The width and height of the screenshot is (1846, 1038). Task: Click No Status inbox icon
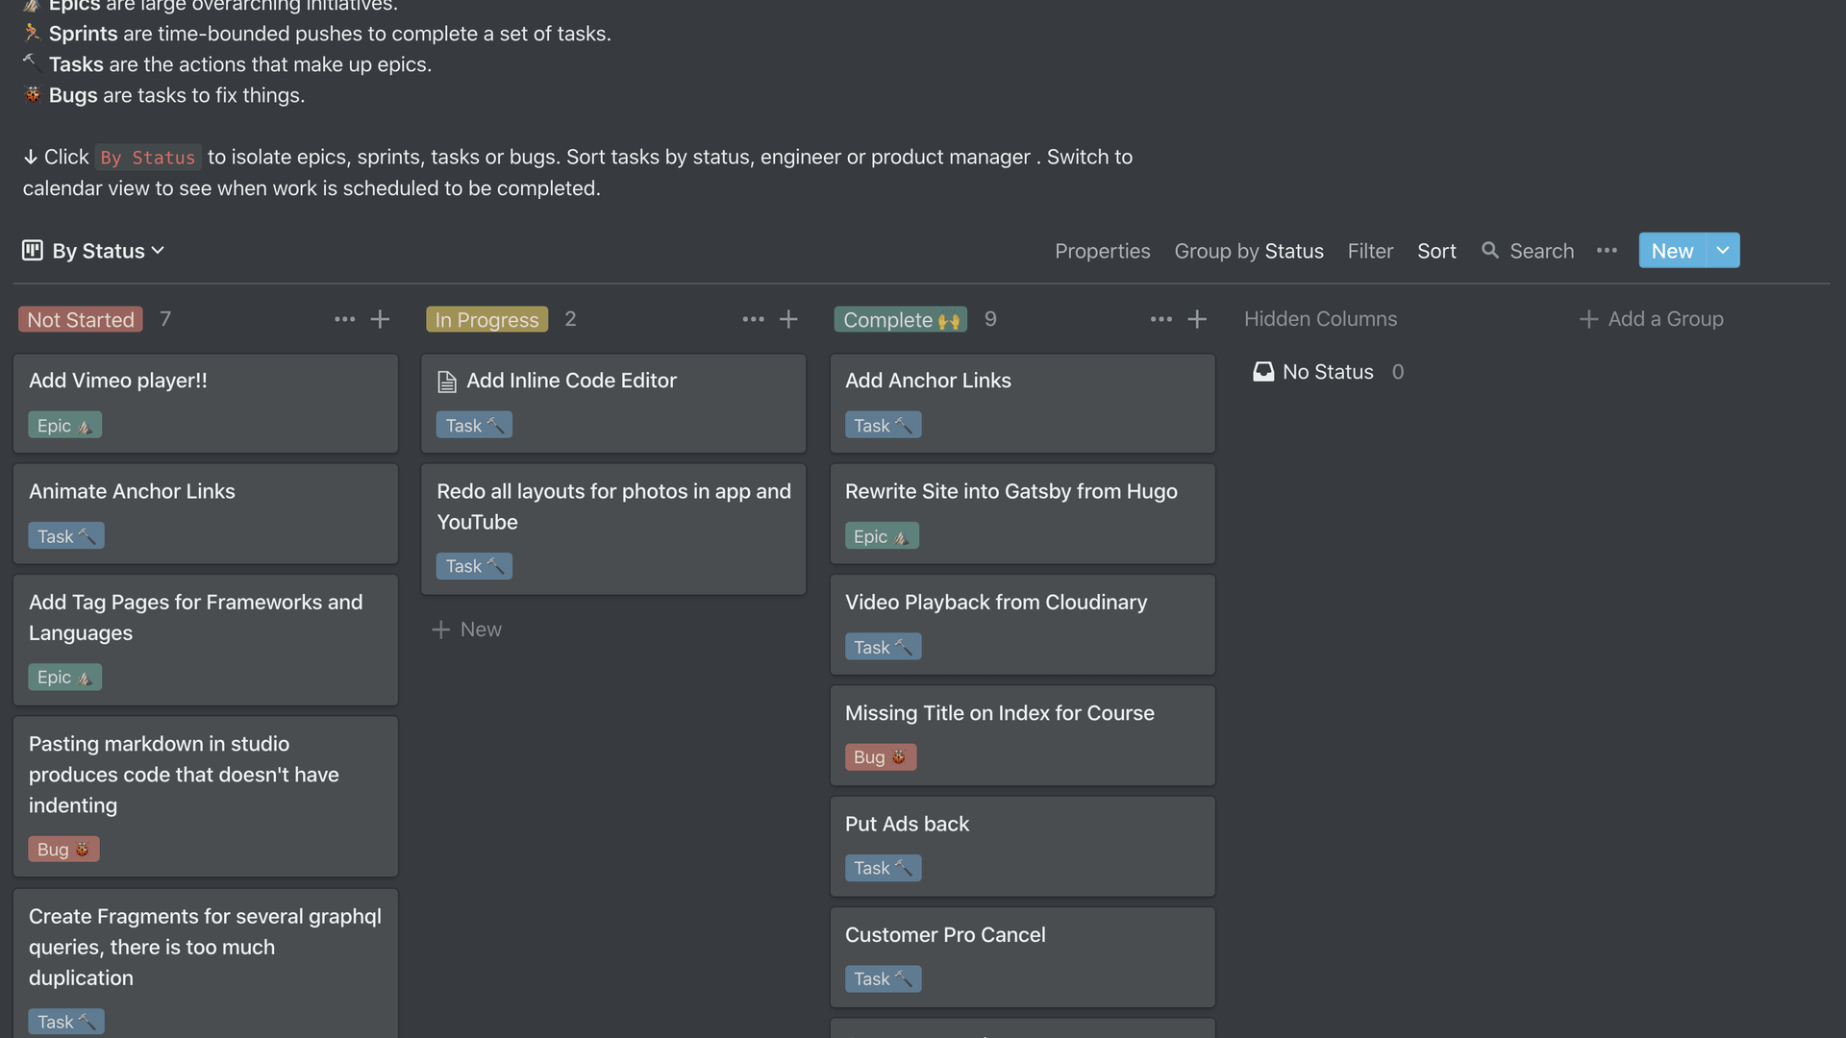(x=1262, y=372)
